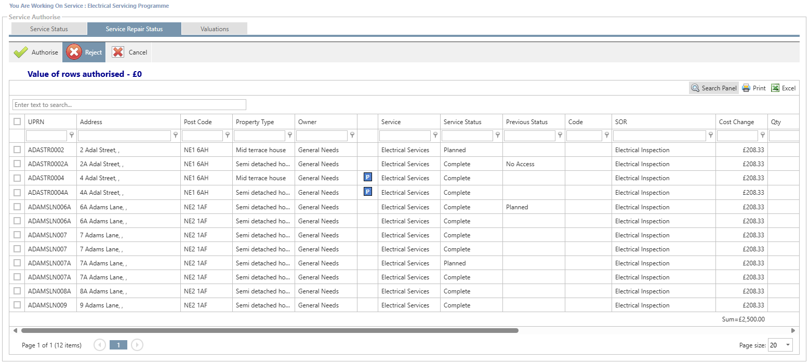Click the horizontal scrollbar of the grid

pos(269,330)
